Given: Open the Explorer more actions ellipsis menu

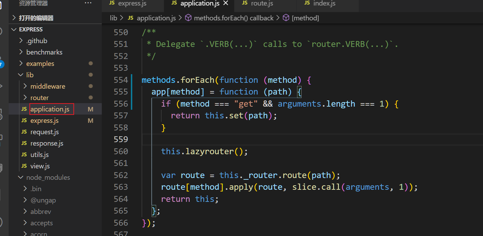Looking at the screenshot, I should pos(88,3).
